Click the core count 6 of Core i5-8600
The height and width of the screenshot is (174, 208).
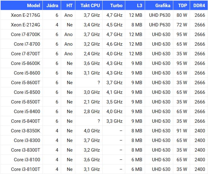point(57,73)
